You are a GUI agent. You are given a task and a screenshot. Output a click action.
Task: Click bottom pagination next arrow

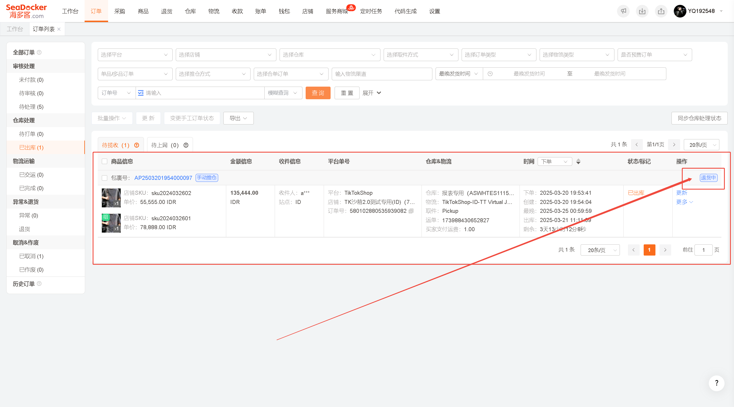click(665, 250)
